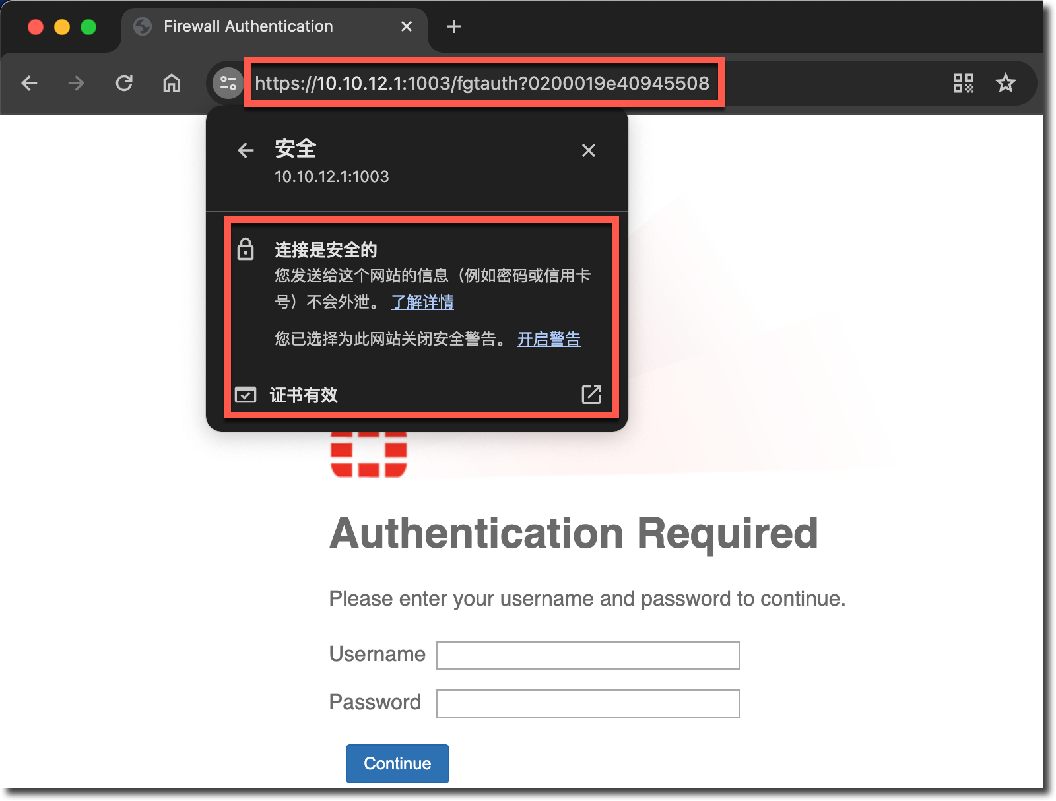Focus the Username input field

pos(587,655)
